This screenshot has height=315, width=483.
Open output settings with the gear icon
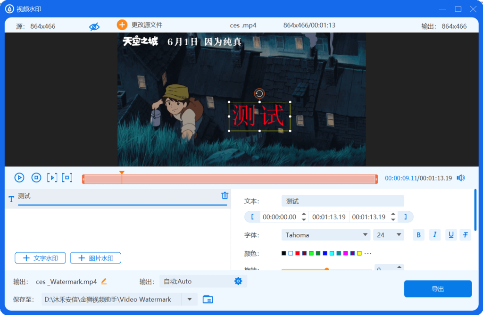coord(238,281)
